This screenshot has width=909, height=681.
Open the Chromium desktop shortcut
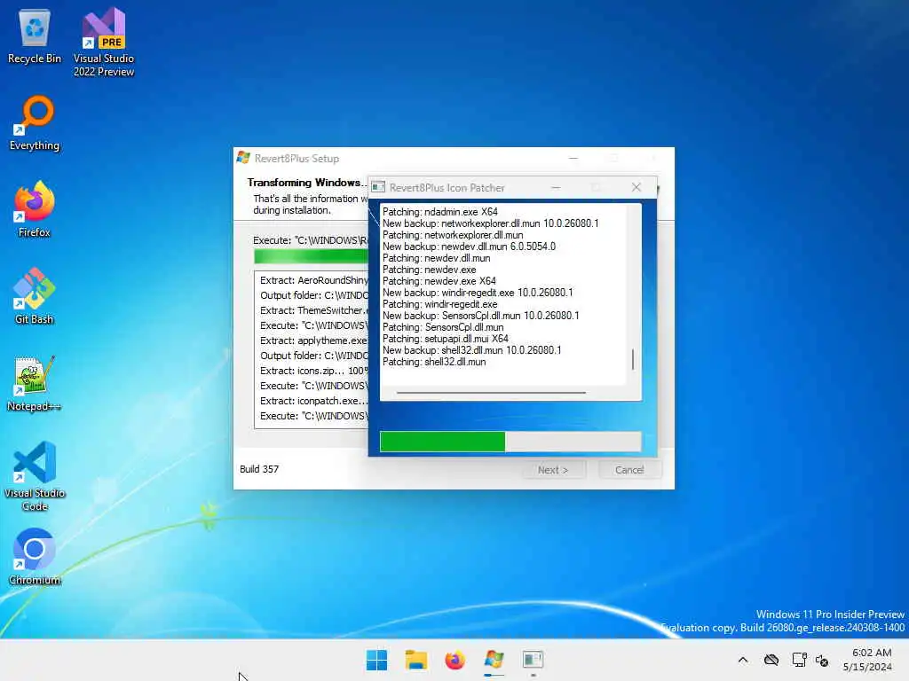point(35,557)
